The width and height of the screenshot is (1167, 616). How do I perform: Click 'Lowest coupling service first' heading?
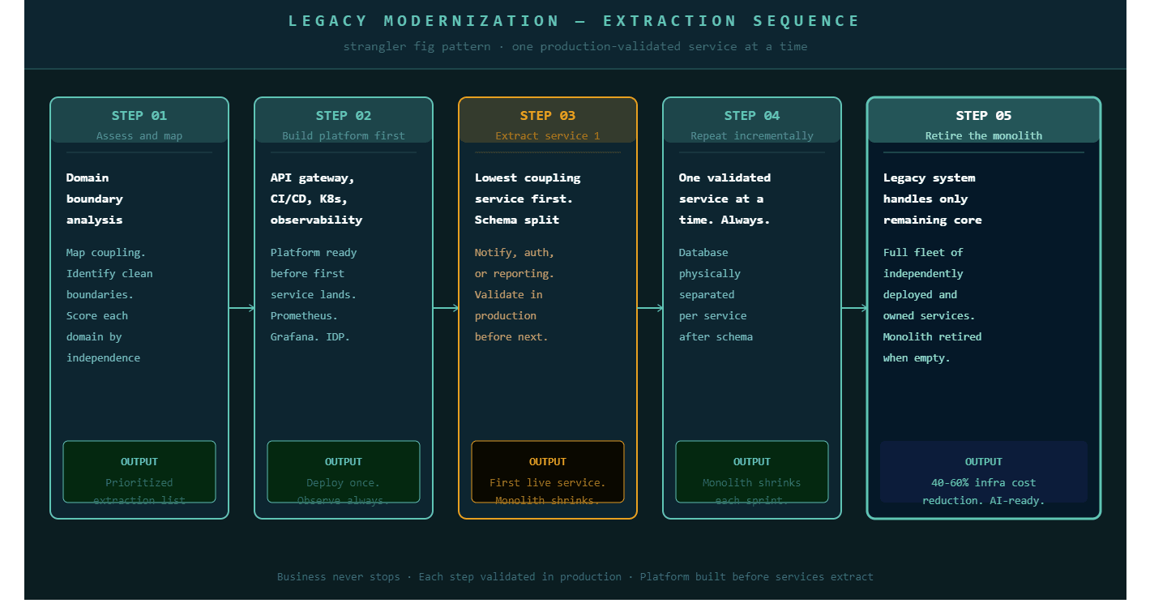(x=528, y=199)
